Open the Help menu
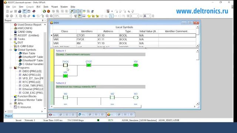 (x=73, y=7)
